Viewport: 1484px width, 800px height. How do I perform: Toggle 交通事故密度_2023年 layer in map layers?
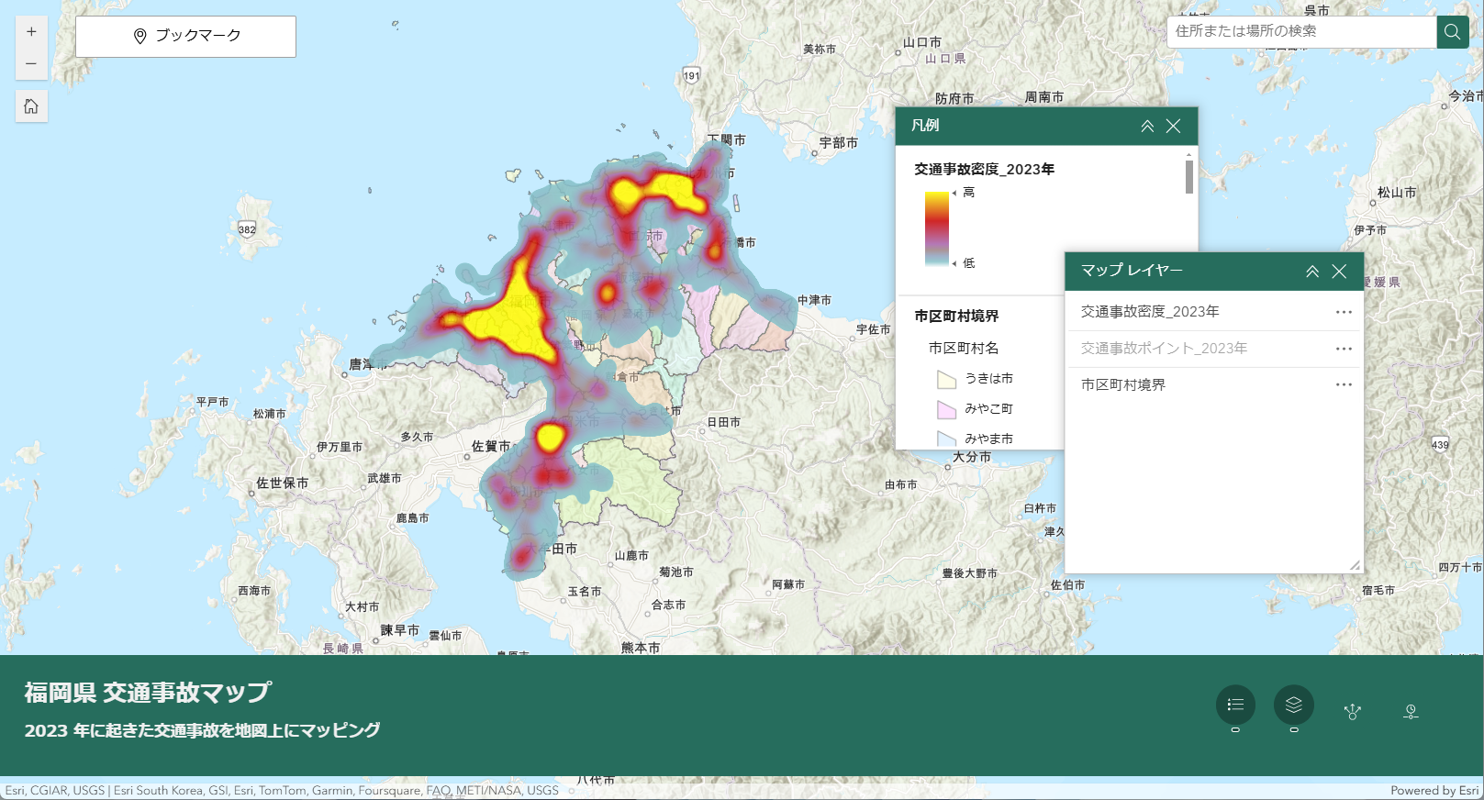click(1150, 312)
